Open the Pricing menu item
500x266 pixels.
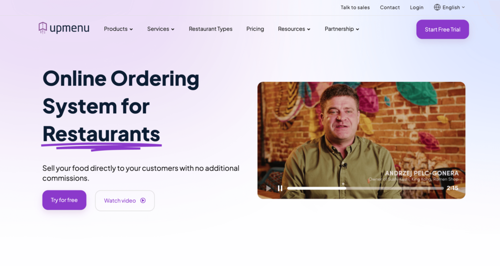pyautogui.click(x=255, y=29)
